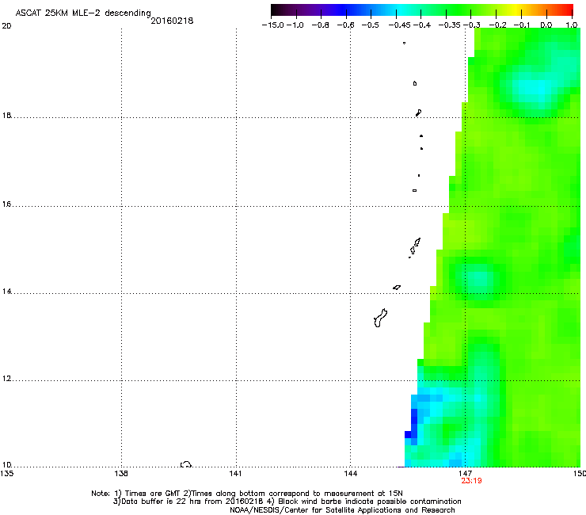The width and height of the screenshot is (586, 515).
Task: Click the island outline on the 10N line
Action: pyautogui.click(x=186, y=464)
